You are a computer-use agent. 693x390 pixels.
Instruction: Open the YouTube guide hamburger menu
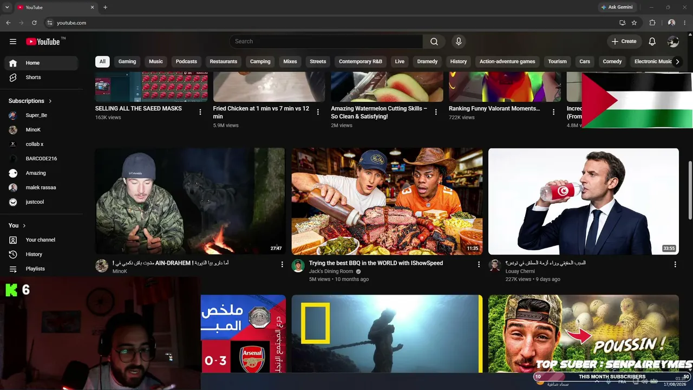click(13, 42)
